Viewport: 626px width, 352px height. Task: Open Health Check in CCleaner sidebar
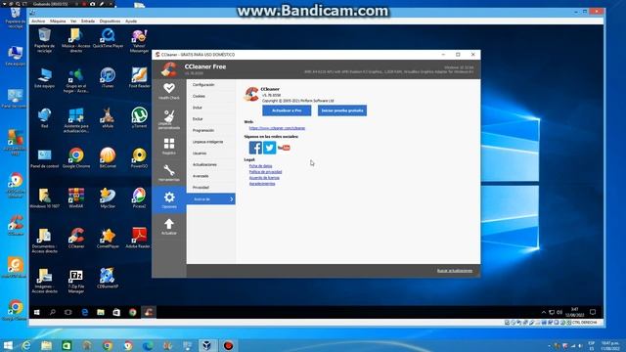pyautogui.click(x=169, y=91)
